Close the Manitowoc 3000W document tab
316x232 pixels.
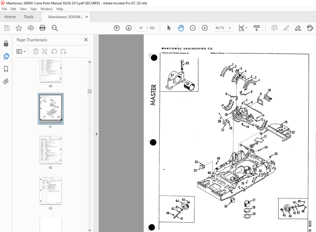[87, 17]
